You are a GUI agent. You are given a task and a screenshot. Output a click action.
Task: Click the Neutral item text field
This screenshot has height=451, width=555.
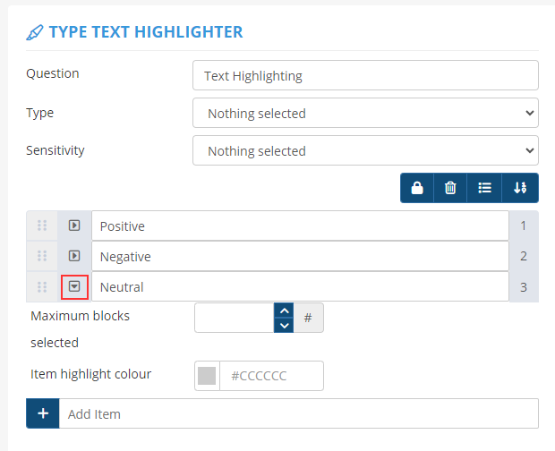(x=299, y=287)
